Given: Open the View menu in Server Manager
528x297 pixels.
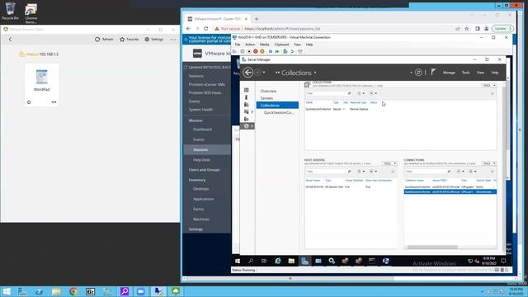Looking at the screenshot, I should [480, 73].
